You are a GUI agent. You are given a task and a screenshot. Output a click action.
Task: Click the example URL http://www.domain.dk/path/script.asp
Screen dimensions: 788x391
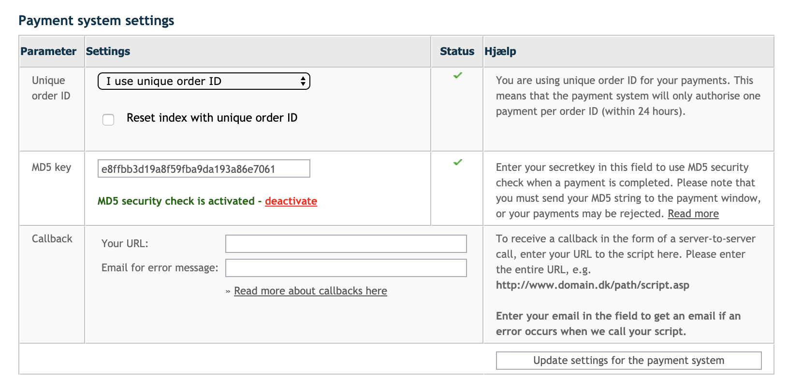coord(593,285)
